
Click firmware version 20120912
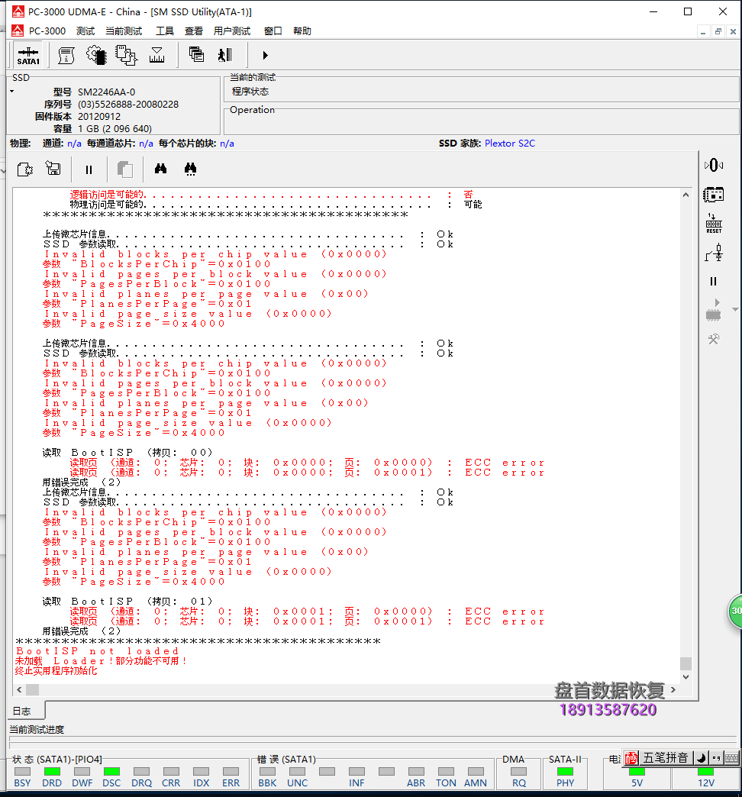[x=99, y=116]
